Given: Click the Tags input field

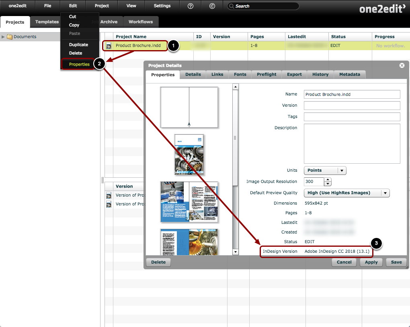Looking at the screenshot, I should (x=352, y=117).
